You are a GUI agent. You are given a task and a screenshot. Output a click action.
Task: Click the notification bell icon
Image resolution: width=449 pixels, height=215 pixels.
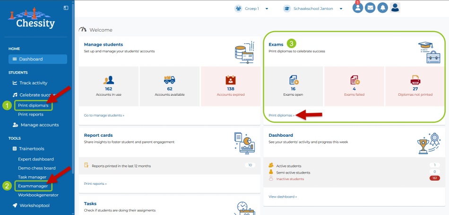coord(382,8)
